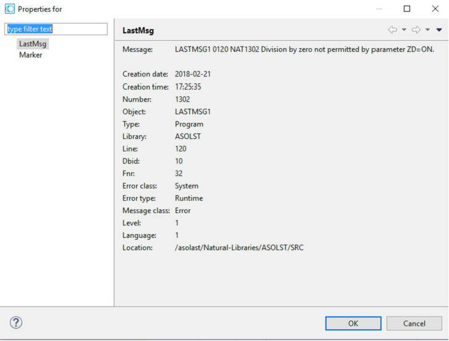449x341 pixels.
Task: Click the forward navigation arrow icon
Action: pos(416,30)
